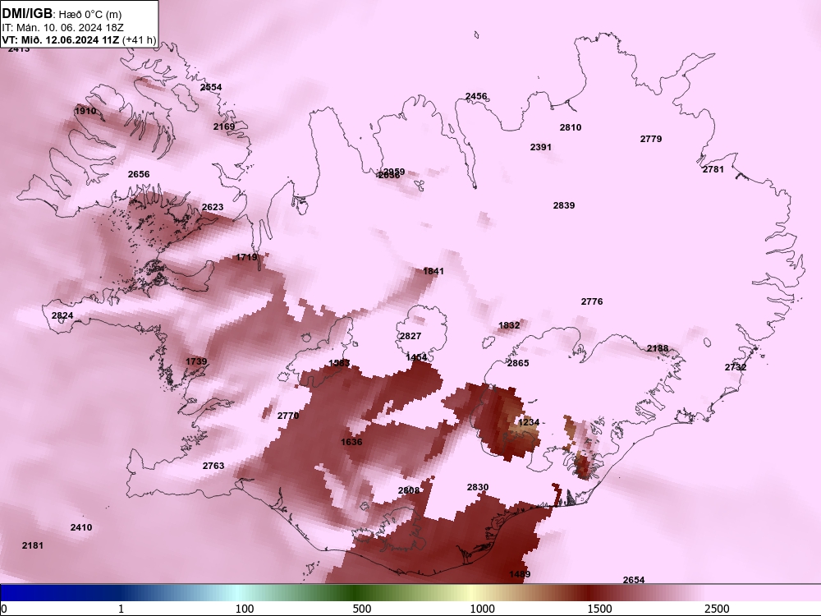
Task: Click the '1500' legend scale label
Action: click(599, 609)
